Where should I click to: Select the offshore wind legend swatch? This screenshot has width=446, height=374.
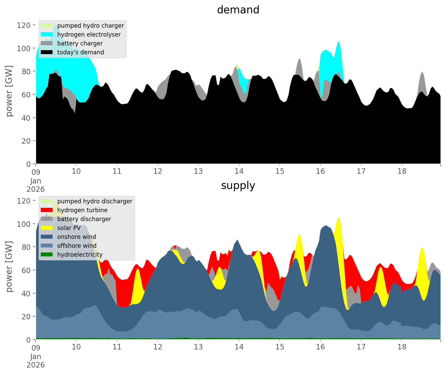47,246
